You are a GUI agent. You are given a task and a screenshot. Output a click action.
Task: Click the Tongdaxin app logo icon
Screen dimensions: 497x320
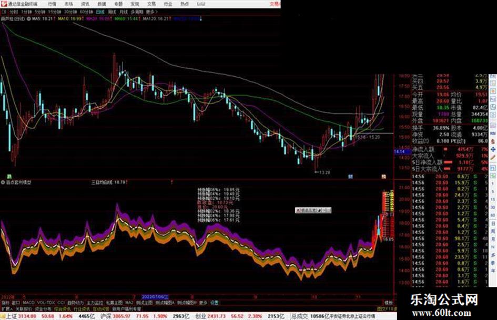tap(4, 4)
